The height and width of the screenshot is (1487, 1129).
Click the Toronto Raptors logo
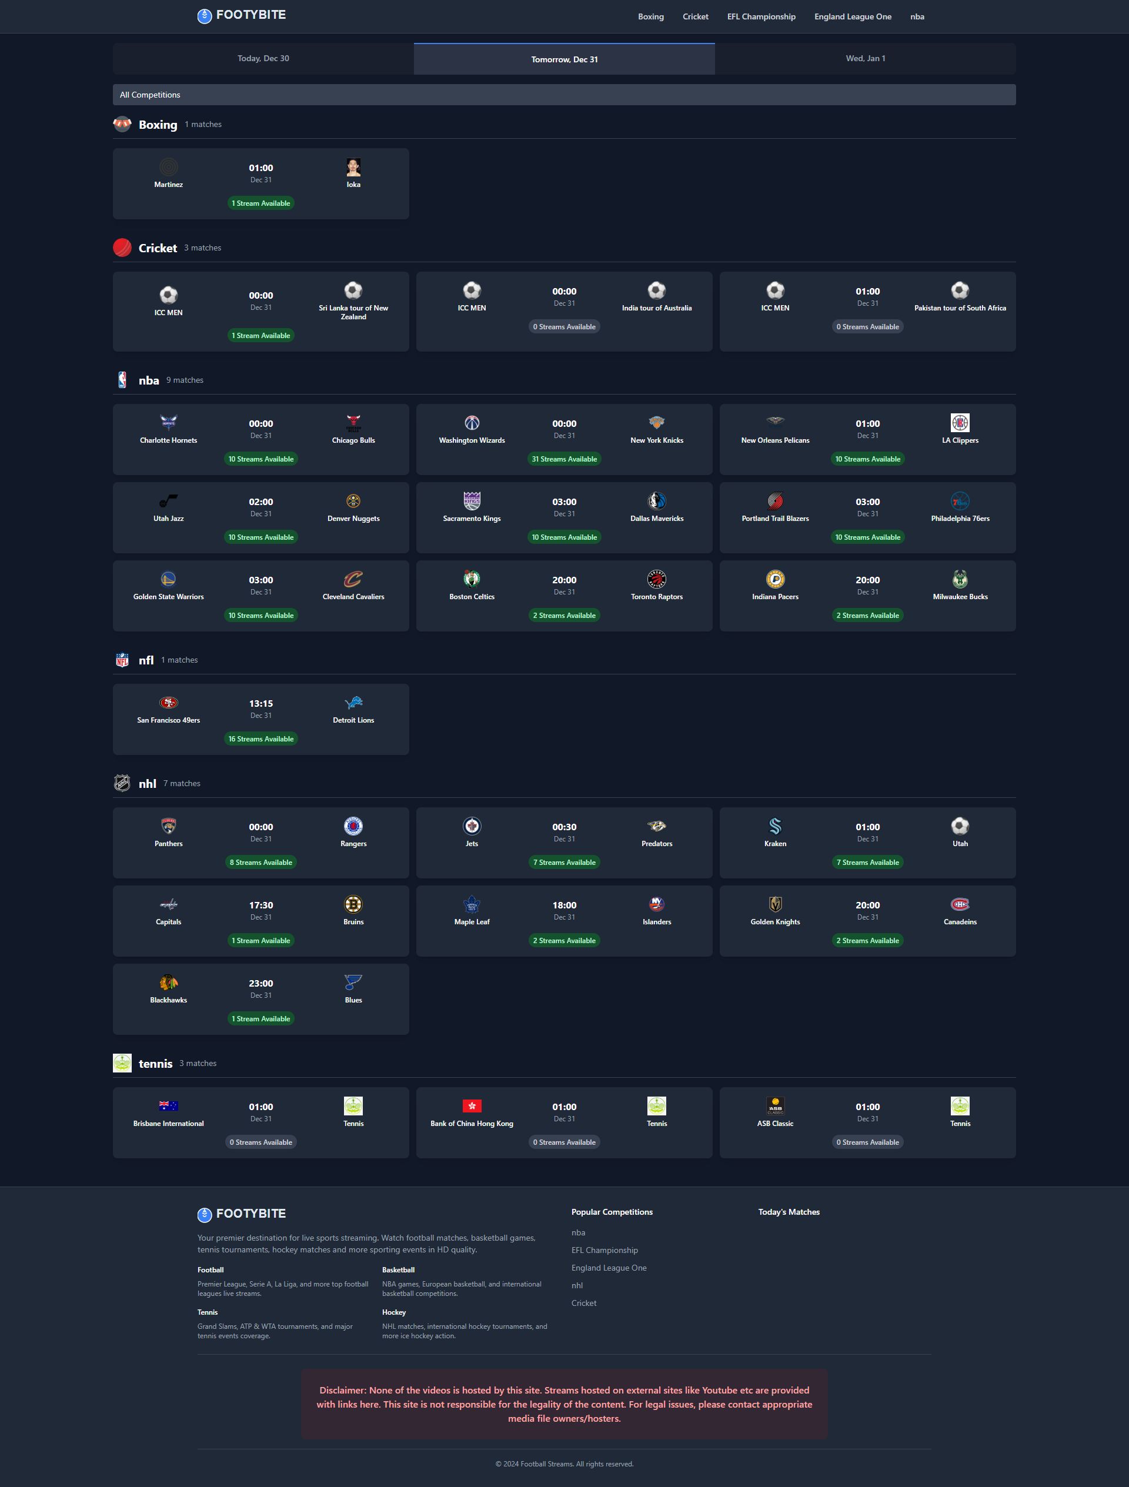pos(656,579)
